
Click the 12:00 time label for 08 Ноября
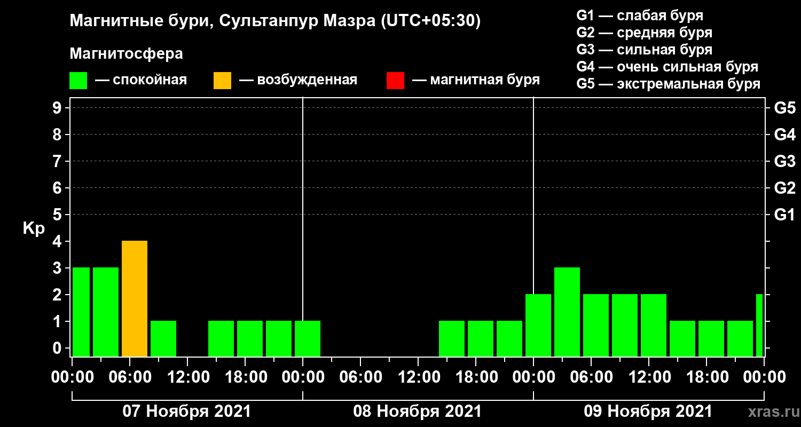418,377
